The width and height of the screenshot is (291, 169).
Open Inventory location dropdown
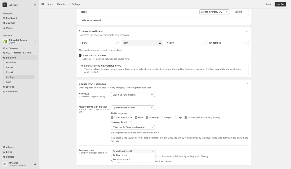pyautogui.click(x=133, y=127)
